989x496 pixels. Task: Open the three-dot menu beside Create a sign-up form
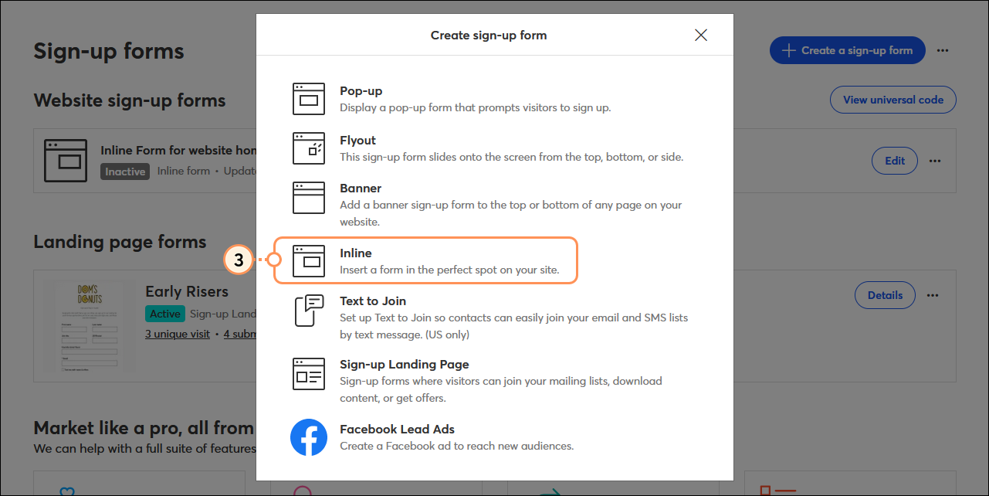click(942, 50)
